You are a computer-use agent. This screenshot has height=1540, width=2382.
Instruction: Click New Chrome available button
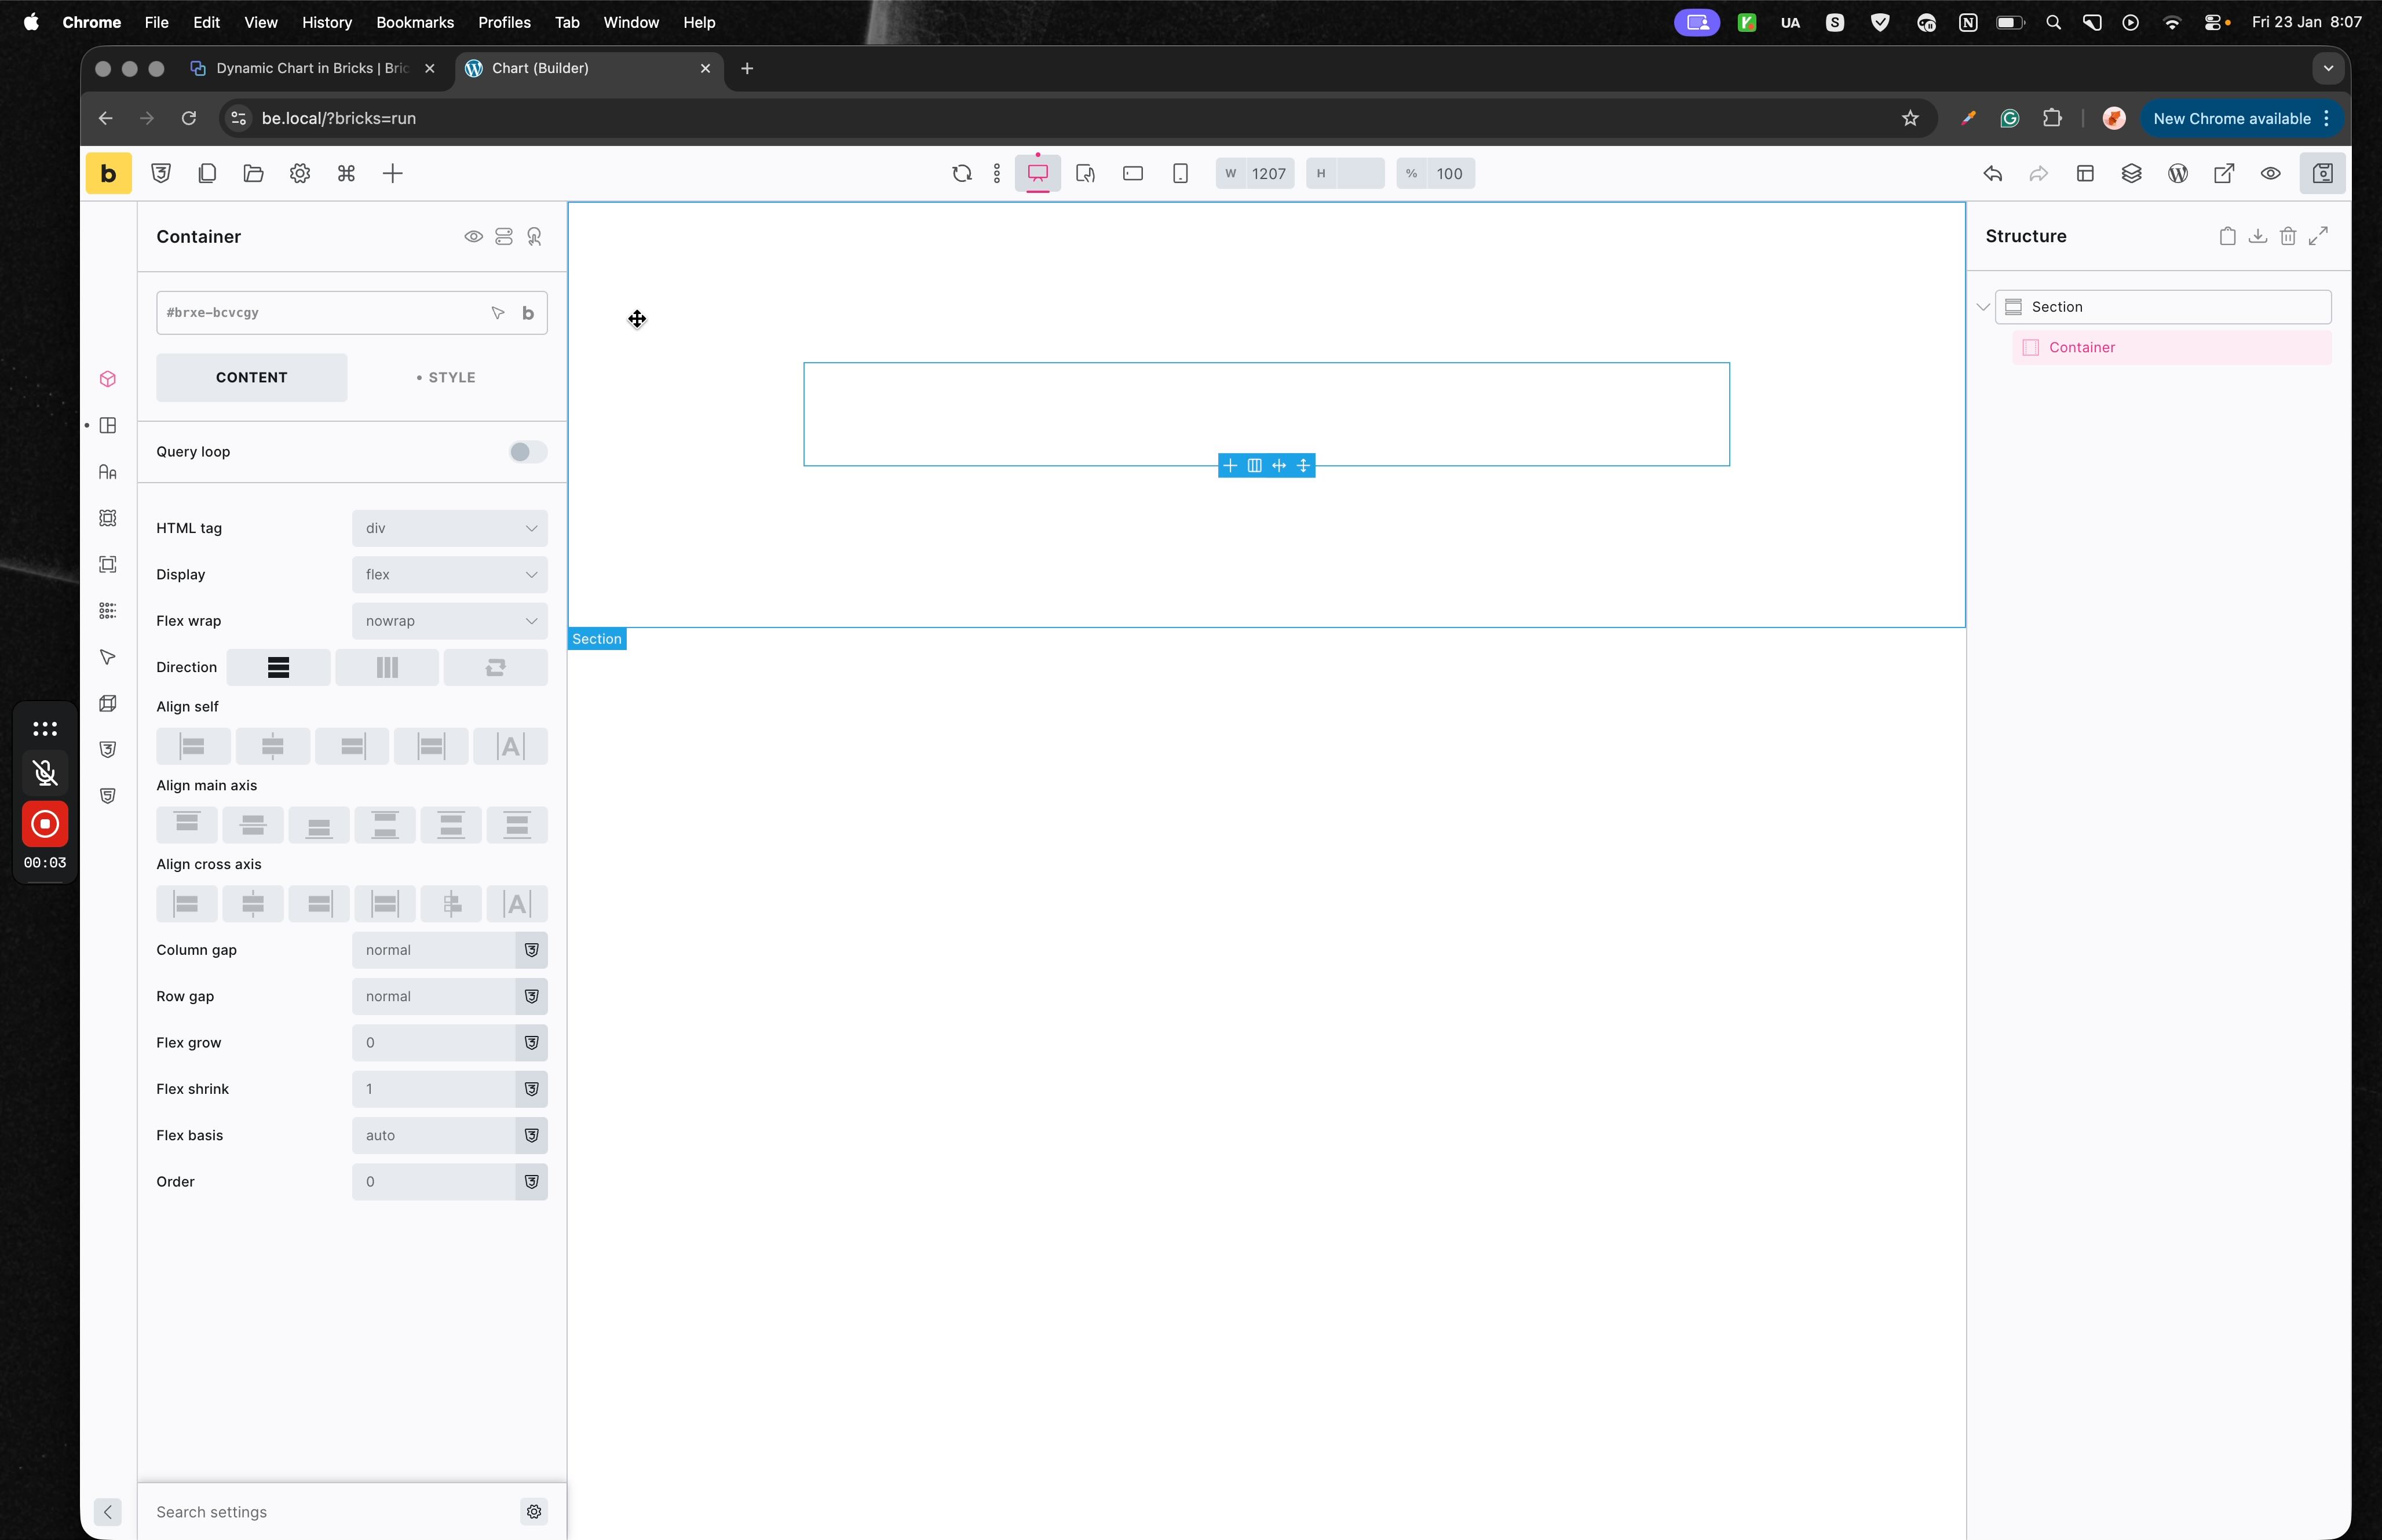point(2241,118)
